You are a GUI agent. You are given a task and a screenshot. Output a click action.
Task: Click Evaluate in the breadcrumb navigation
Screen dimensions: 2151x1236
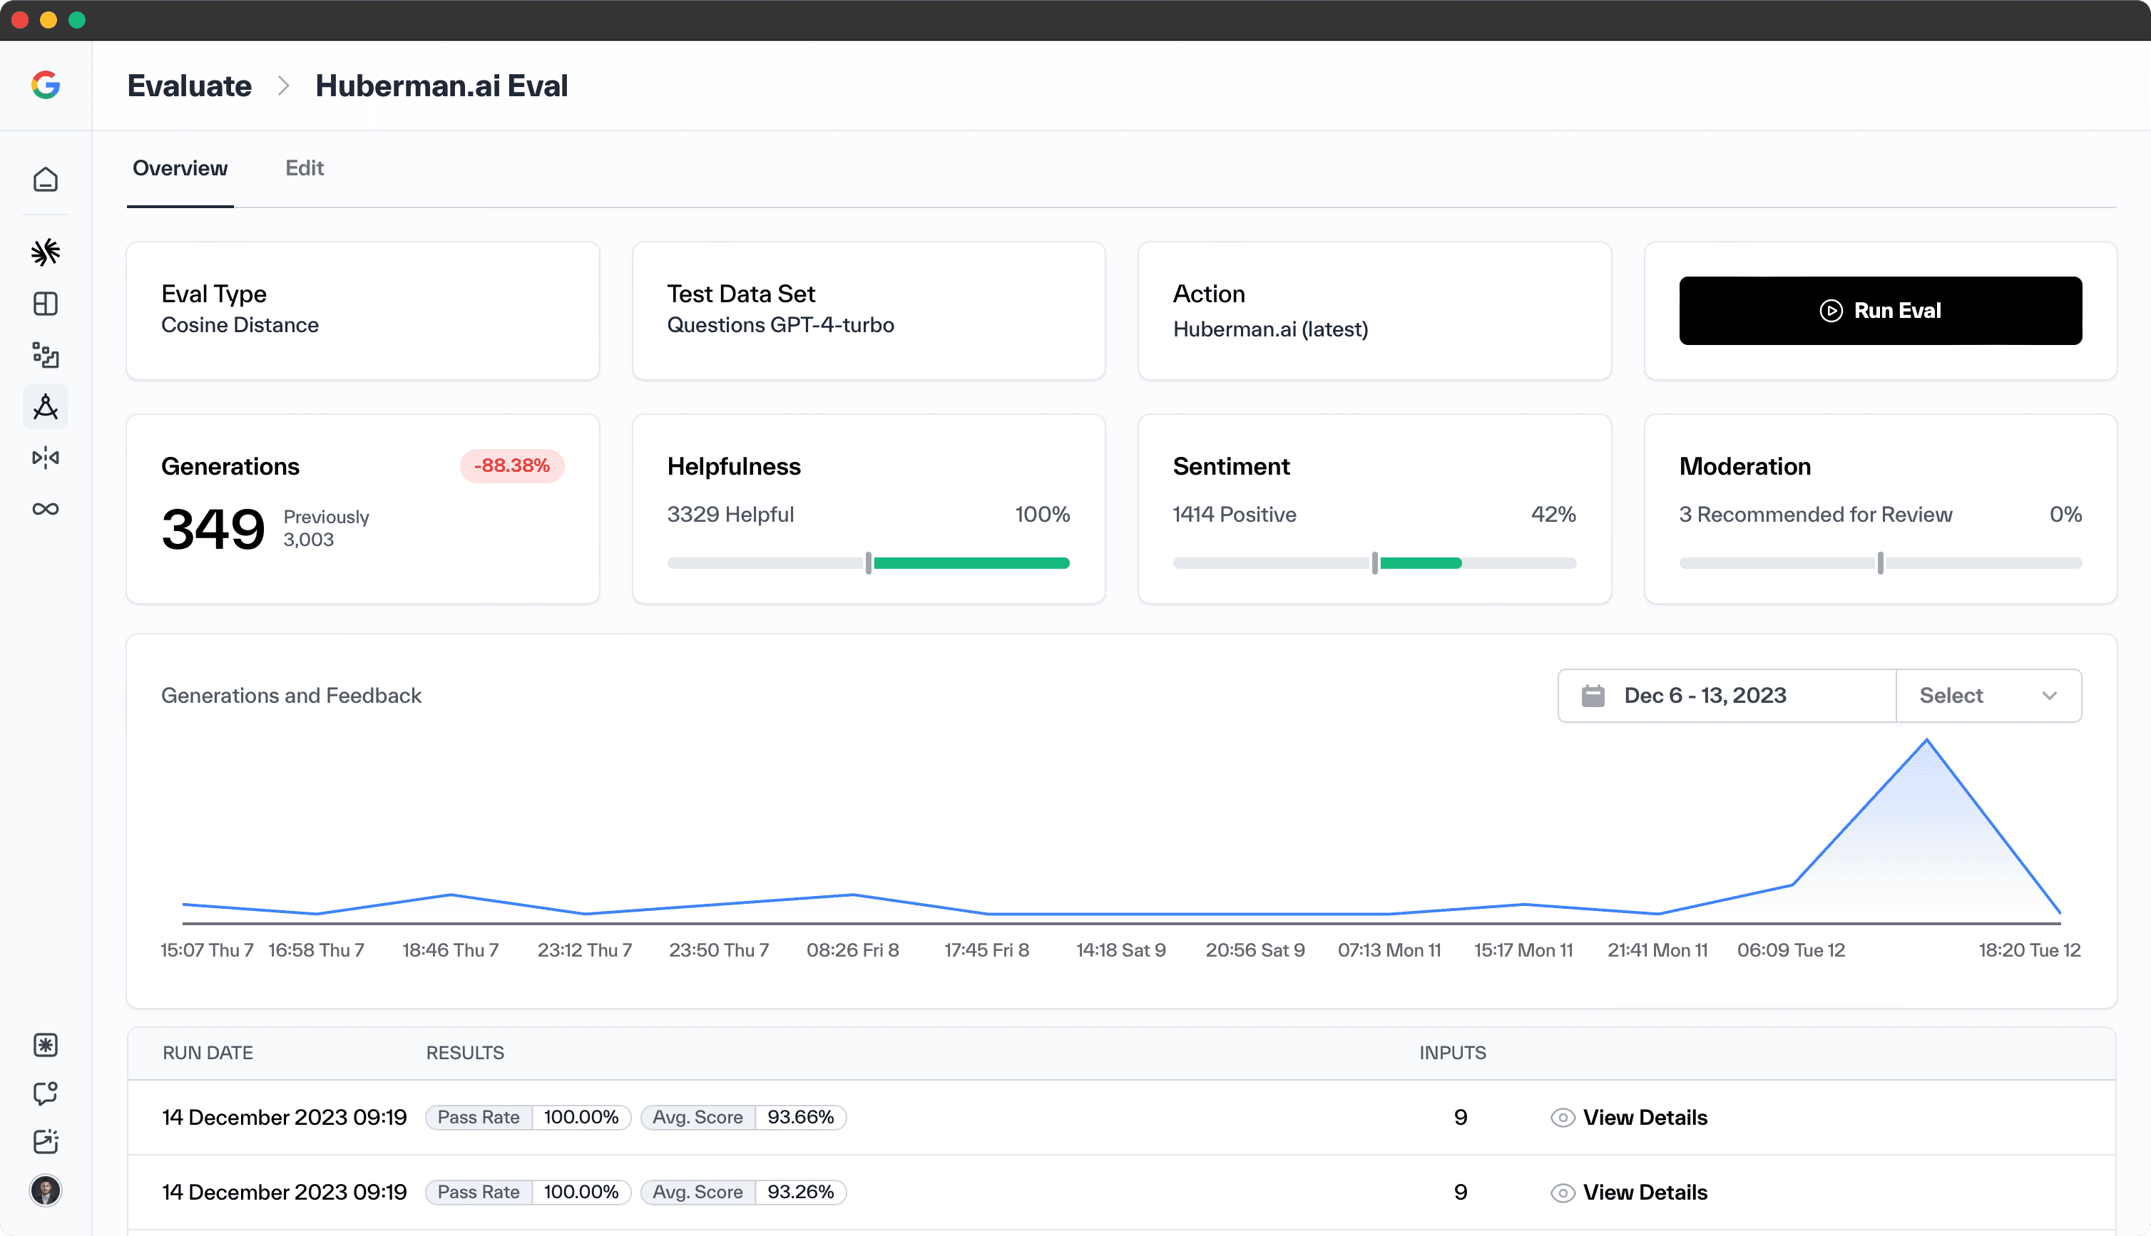pos(190,85)
